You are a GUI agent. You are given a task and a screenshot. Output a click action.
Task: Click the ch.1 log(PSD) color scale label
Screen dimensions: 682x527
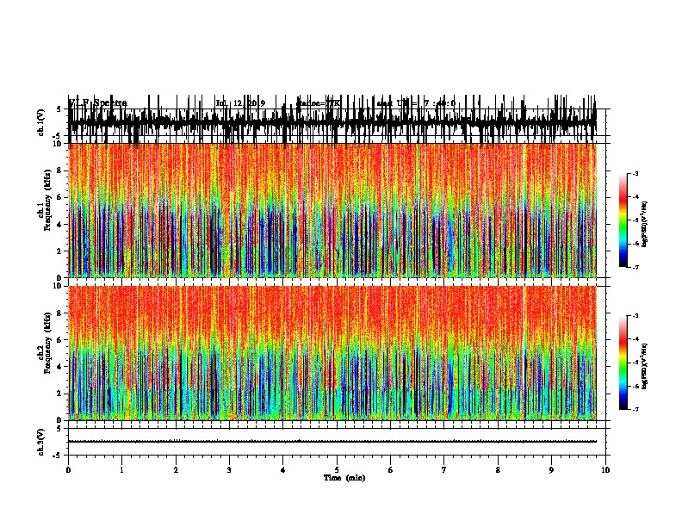[x=645, y=224]
